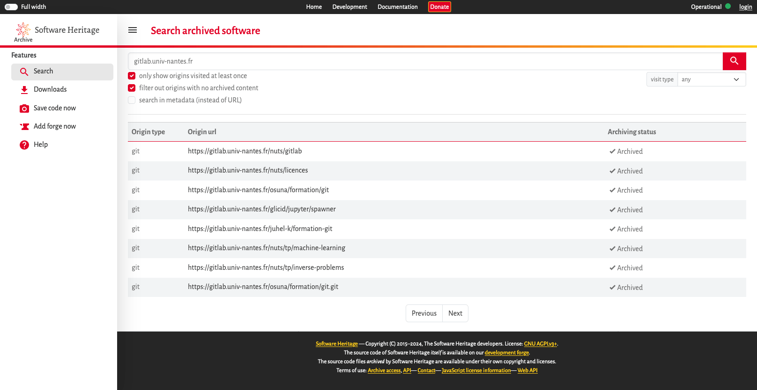Open the development forge link
The width and height of the screenshot is (757, 390).
506,353
